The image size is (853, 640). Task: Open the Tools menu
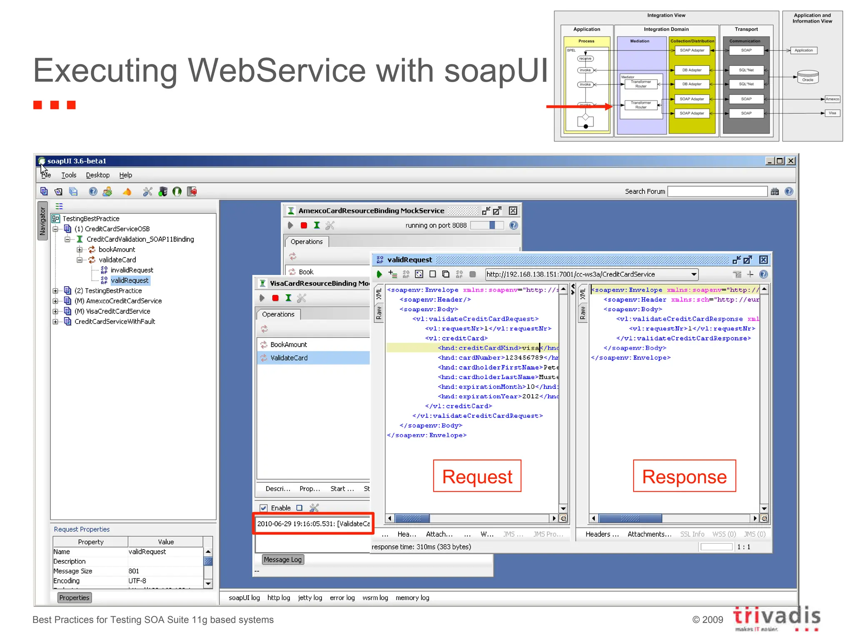(69, 175)
